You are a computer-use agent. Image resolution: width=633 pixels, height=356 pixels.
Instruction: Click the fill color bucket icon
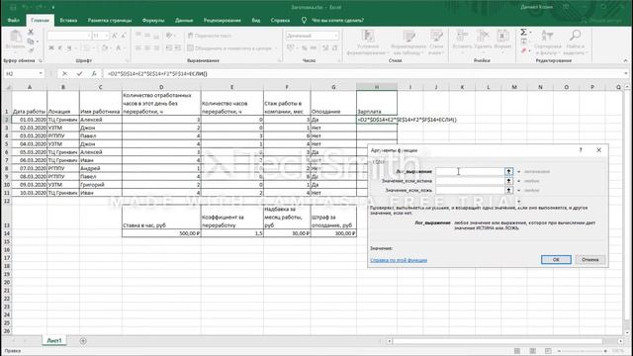[x=105, y=48]
